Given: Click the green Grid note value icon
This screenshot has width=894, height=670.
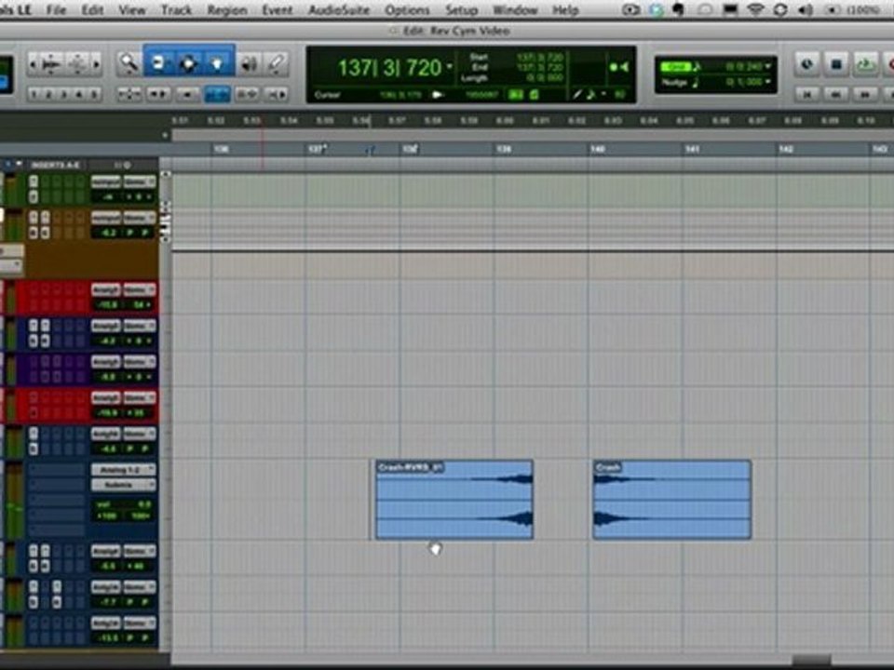Looking at the screenshot, I should tap(698, 67).
